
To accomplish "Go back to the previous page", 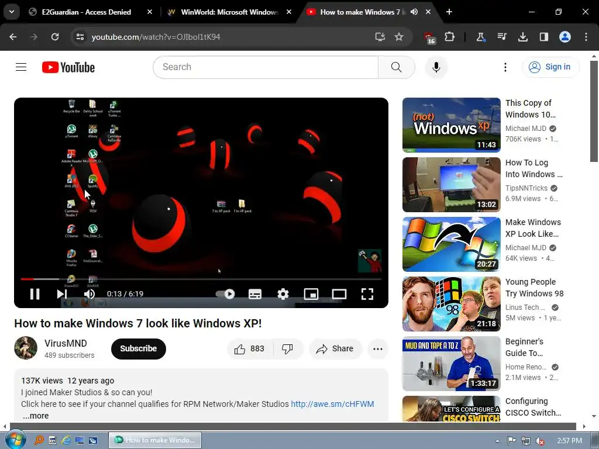I will pyautogui.click(x=13, y=37).
